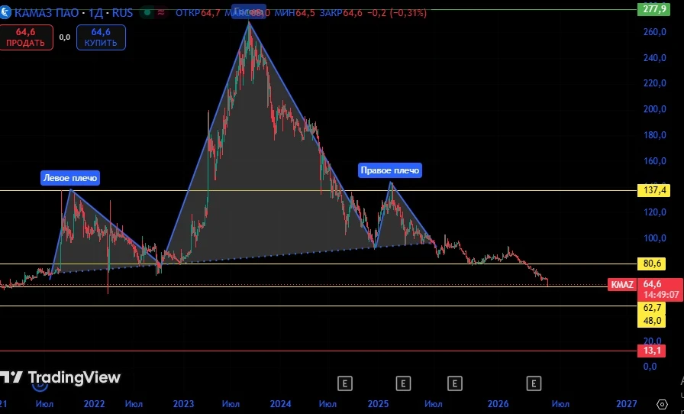Click 2022 on the time axis

click(94, 404)
